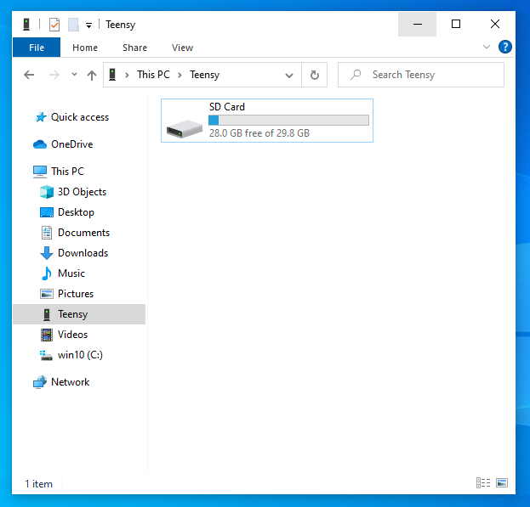Open the address bar history dropdown
Viewport: 530px width, 507px height.
coord(289,76)
